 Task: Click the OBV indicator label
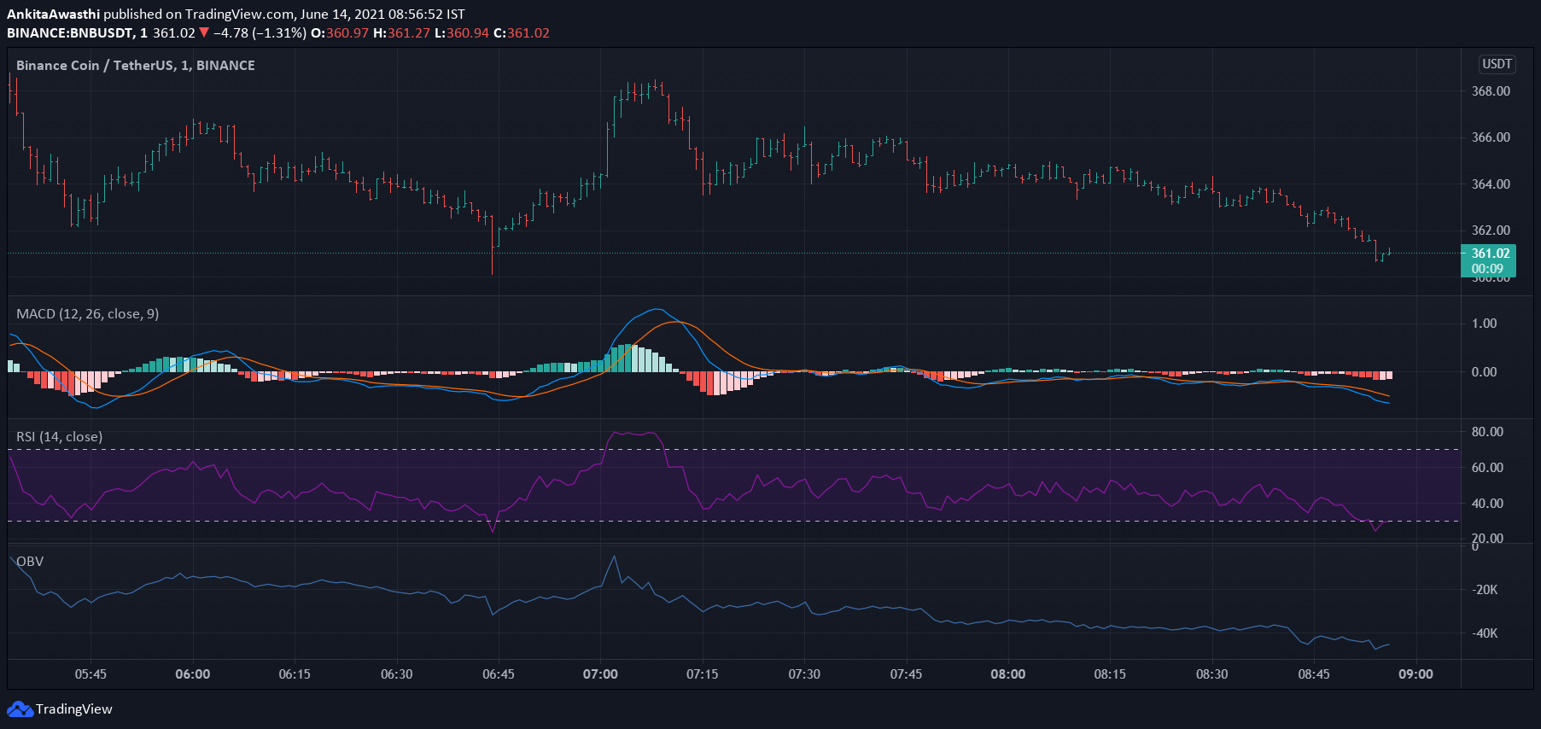[30, 562]
